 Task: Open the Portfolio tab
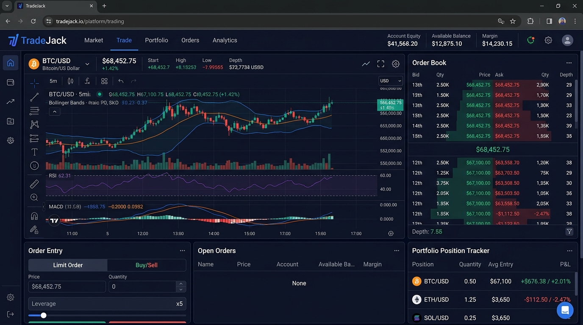click(x=156, y=40)
